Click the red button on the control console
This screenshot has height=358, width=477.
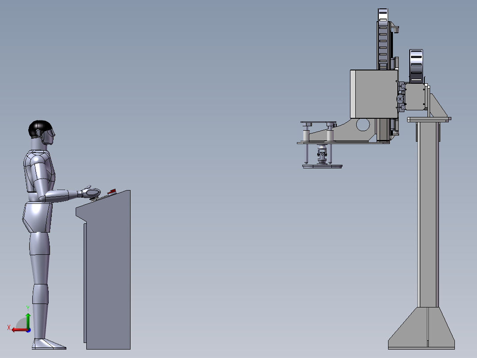[112, 191]
